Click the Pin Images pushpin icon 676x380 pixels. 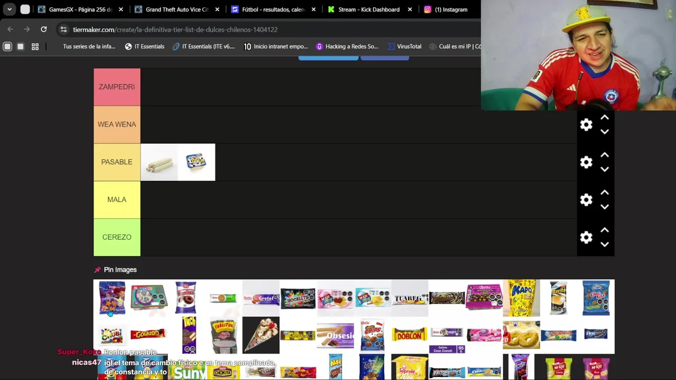pos(97,270)
